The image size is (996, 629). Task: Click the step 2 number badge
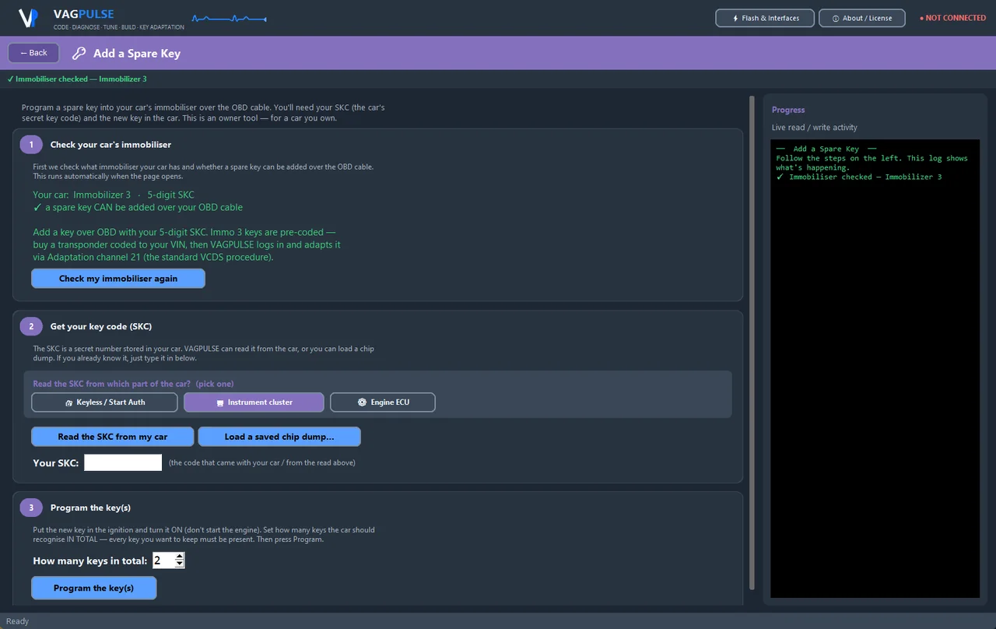click(31, 326)
